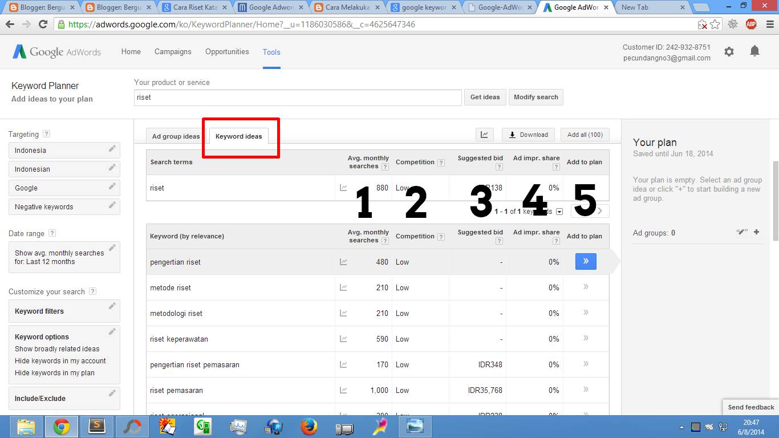779x438 pixels.
Task: Click the IDR35,768 suggested bid value
Action: pos(485,390)
